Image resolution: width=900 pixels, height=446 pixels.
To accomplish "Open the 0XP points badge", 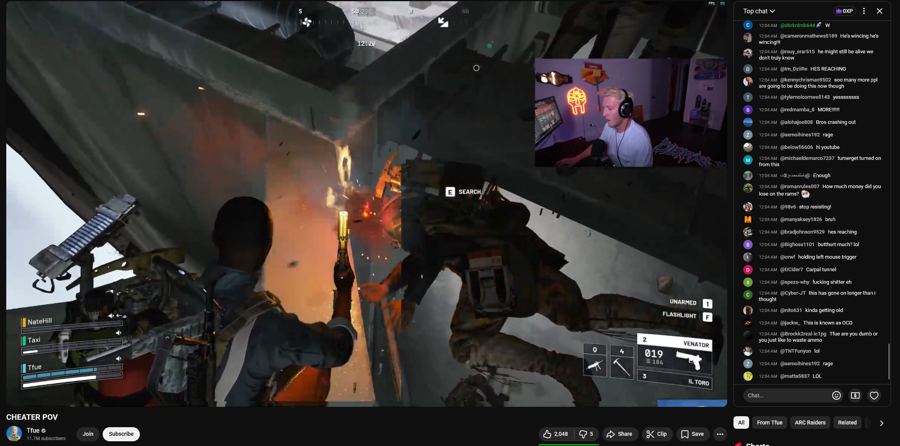I will coord(844,11).
